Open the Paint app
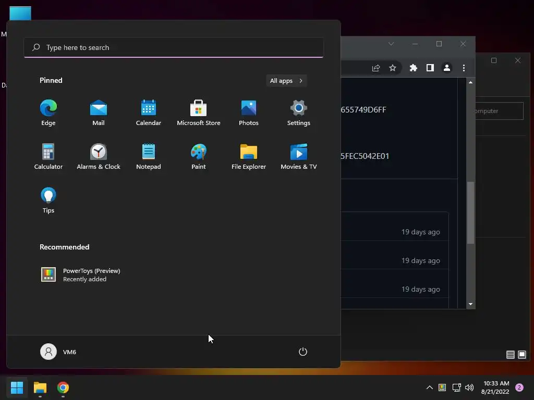 coord(199,156)
